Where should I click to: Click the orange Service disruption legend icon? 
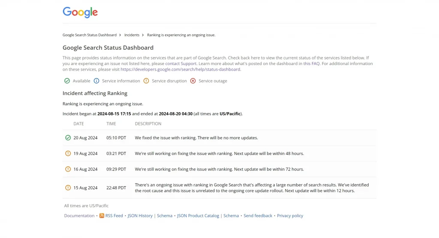pyautogui.click(x=146, y=81)
